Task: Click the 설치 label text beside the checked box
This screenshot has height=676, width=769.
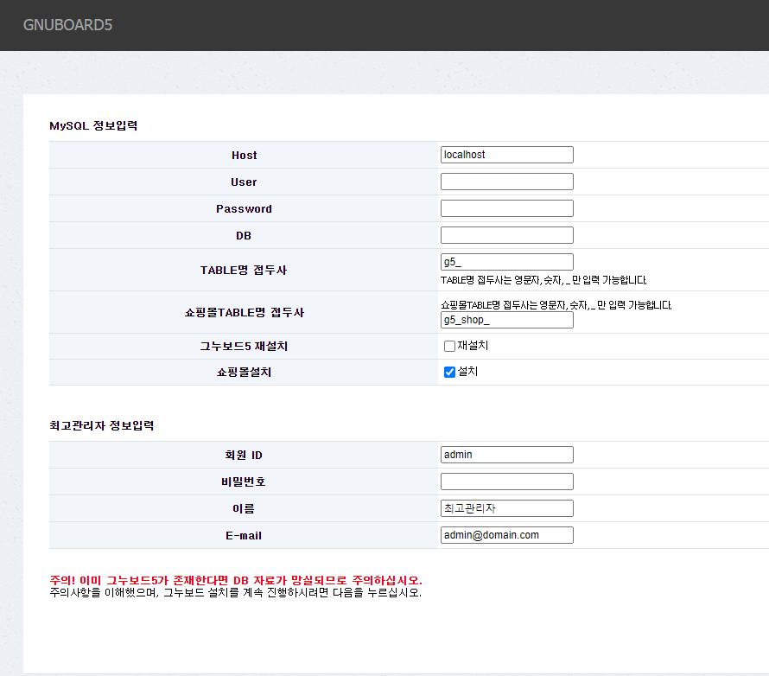Action: [x=467, y=372]
